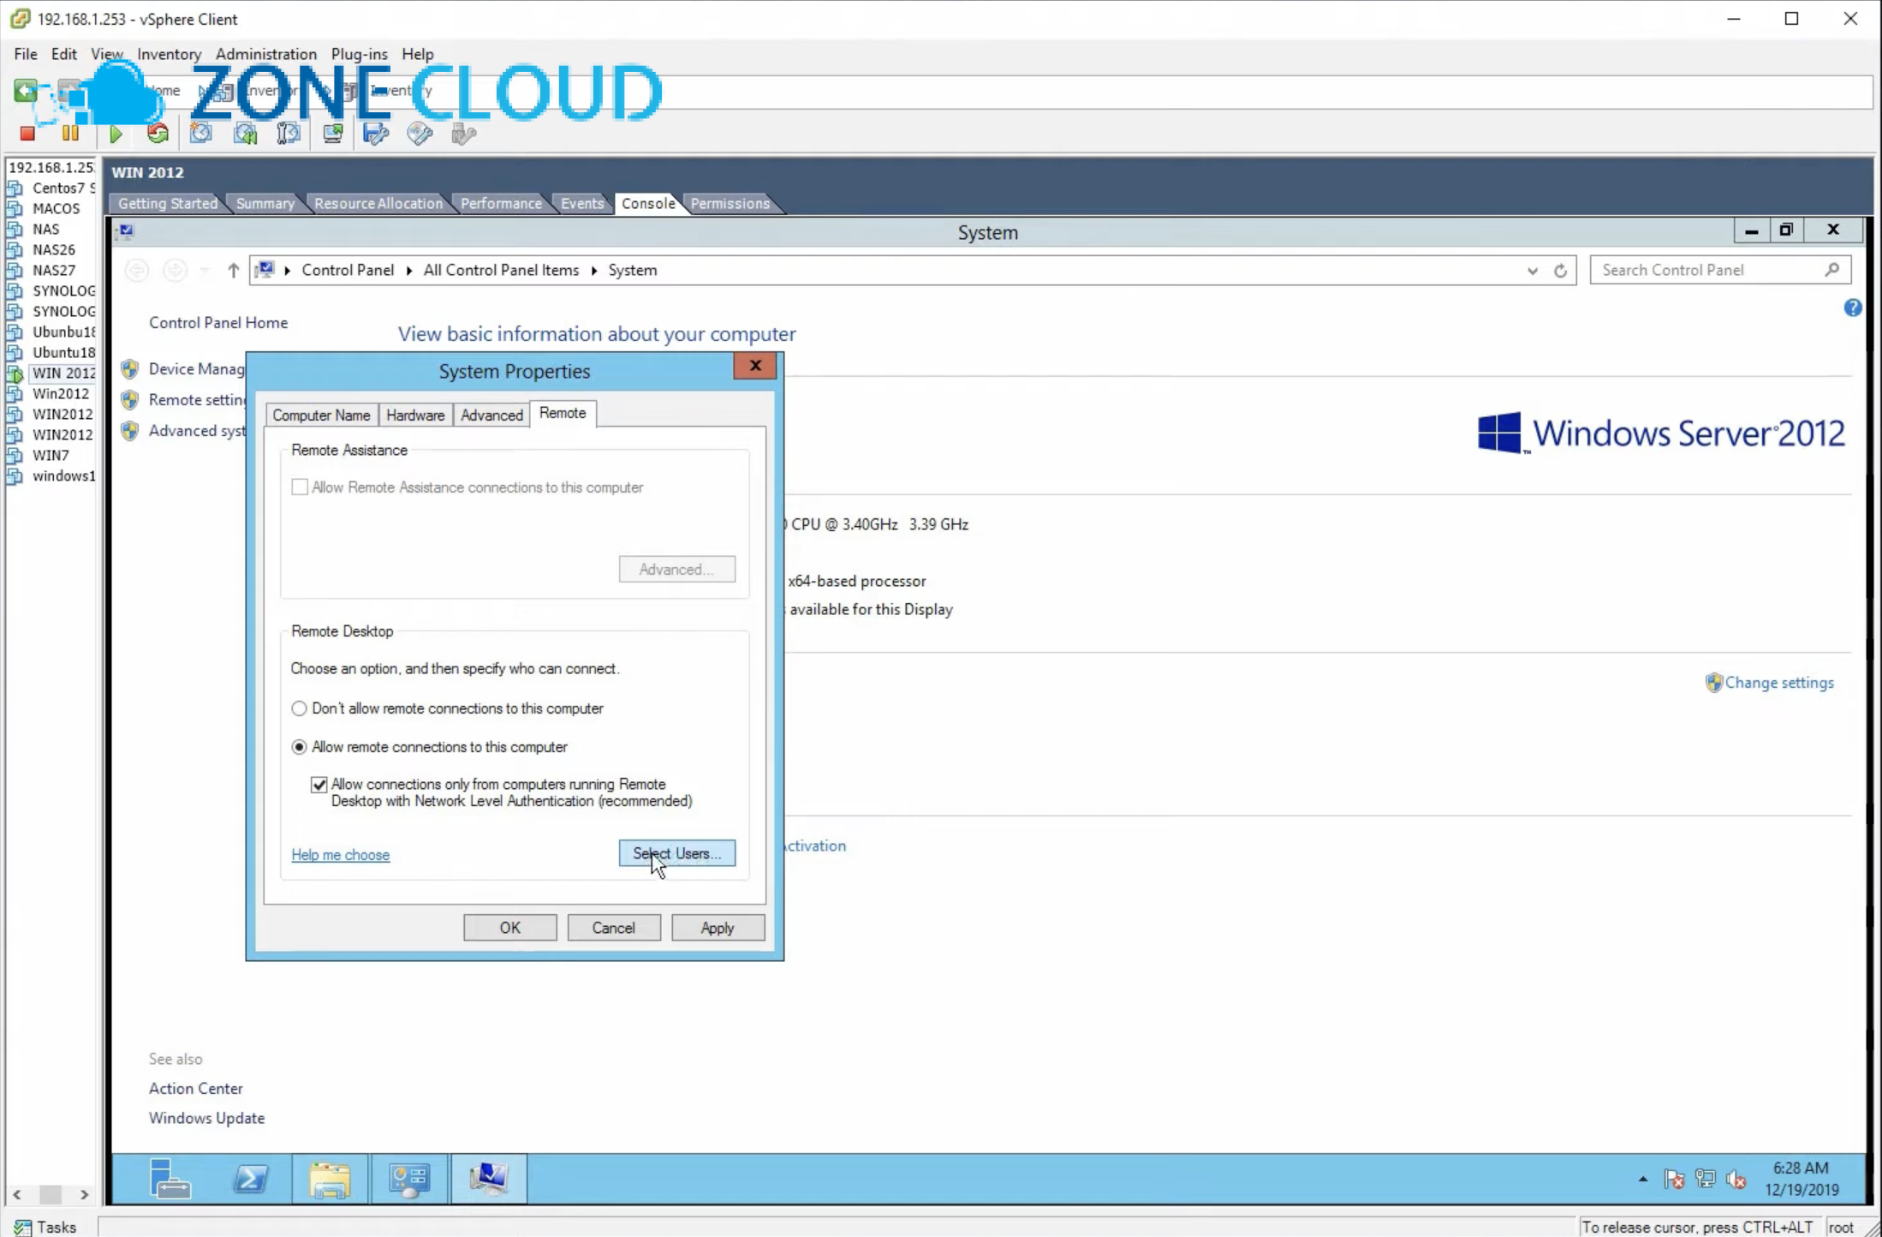Click the green back navigation arrow
The height and width of the screenshot is (1237, 1882).
(25, 90)
